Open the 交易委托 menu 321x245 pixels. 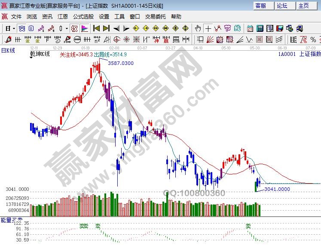click(155, 16)
